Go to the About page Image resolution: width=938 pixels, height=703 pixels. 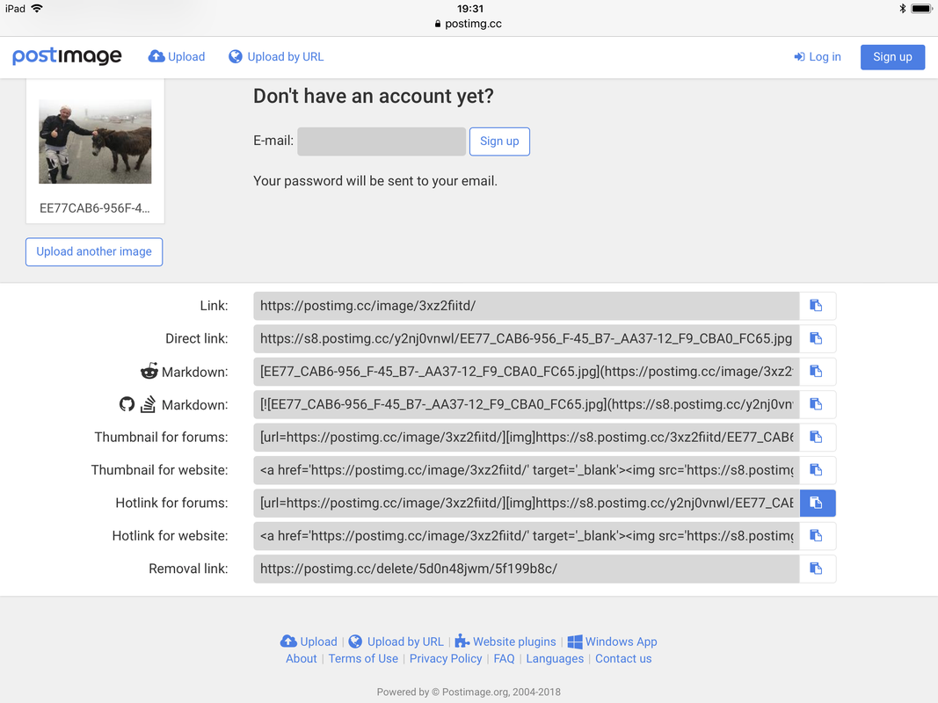[301, 659]
